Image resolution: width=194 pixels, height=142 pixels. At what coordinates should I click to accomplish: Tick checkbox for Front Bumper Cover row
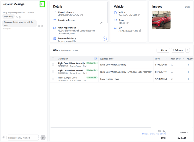point(53,79)
